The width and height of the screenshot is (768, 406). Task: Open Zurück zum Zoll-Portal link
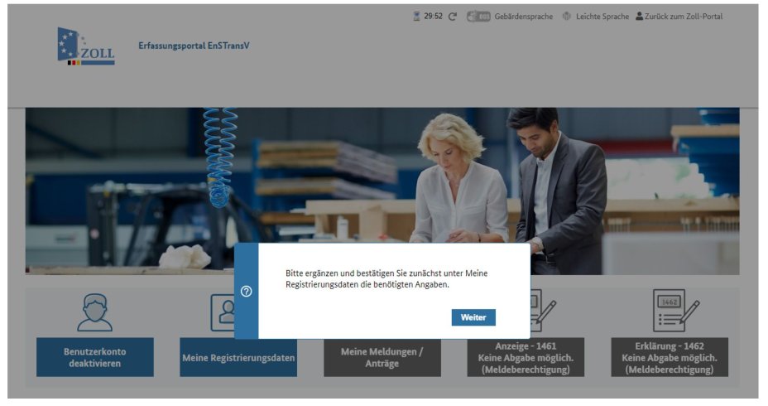pos(679,17)
